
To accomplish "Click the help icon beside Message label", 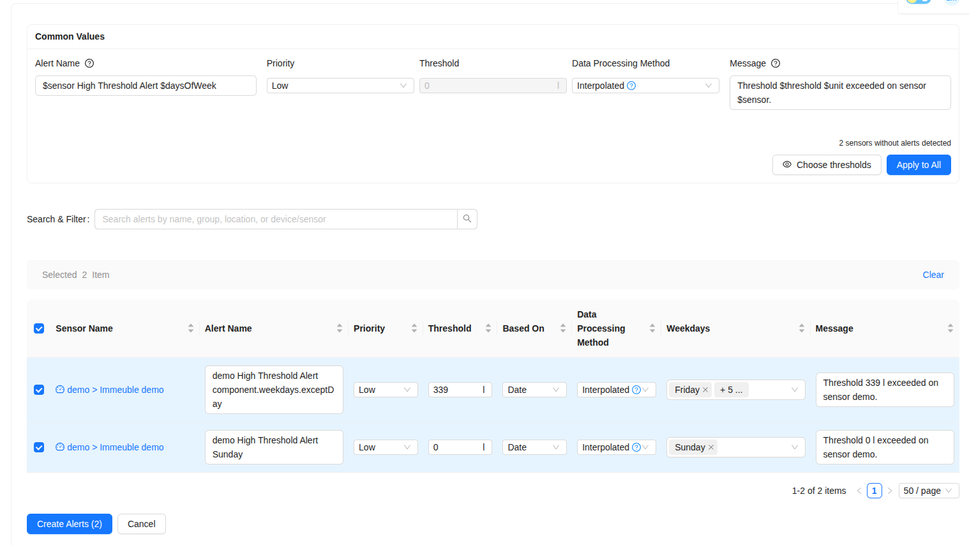I will pyautogui.click(x=776, y=63).
